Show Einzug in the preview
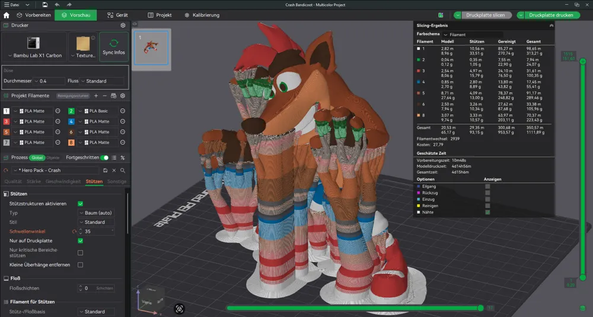The image size is (593, 317). coord(487,199)
